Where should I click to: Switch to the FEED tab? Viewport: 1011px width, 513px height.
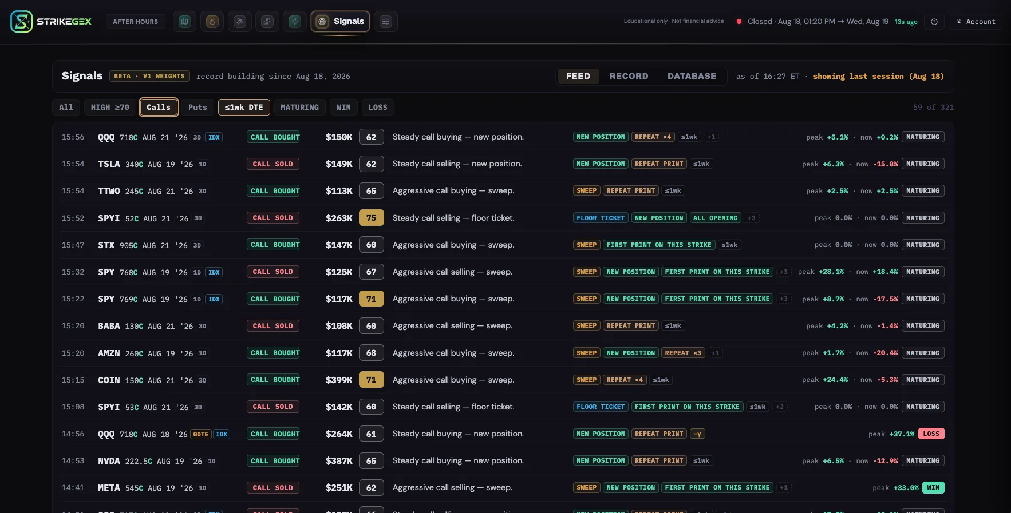coord(578,76)
